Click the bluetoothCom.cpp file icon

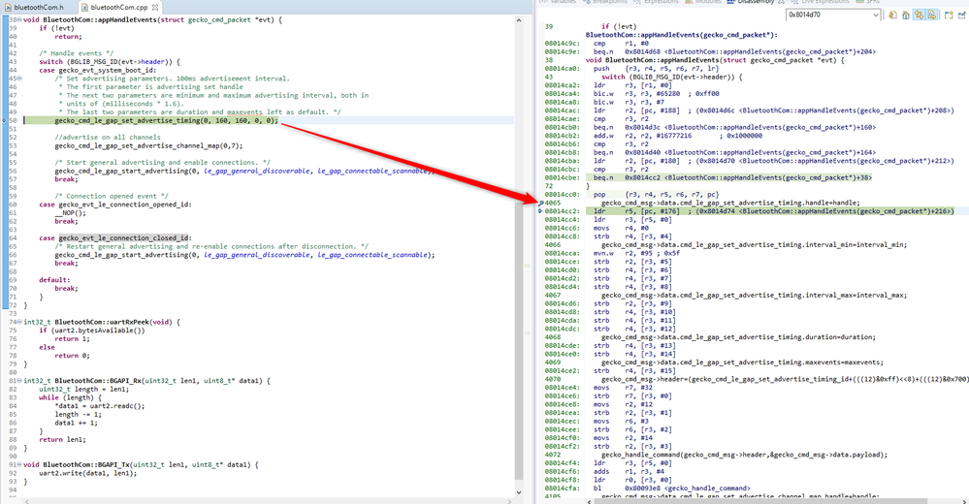pos(84,8)
